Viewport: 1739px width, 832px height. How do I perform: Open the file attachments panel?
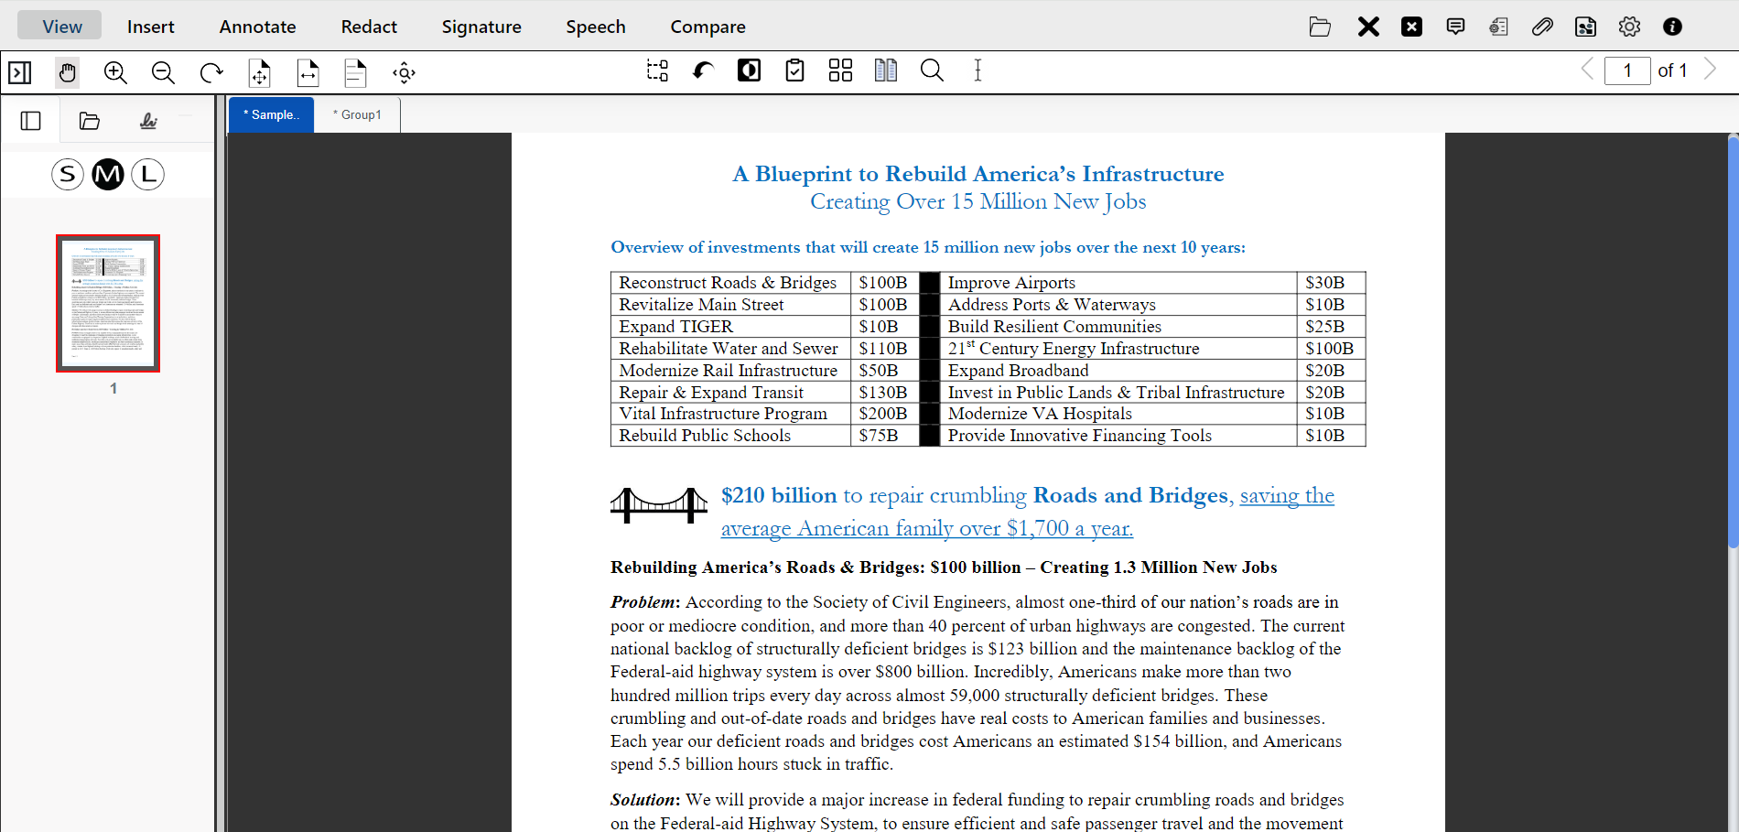[x=1542, y=27]
